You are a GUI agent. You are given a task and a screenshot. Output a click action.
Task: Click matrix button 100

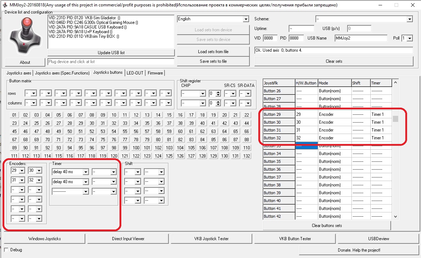(x=136, y=148)
